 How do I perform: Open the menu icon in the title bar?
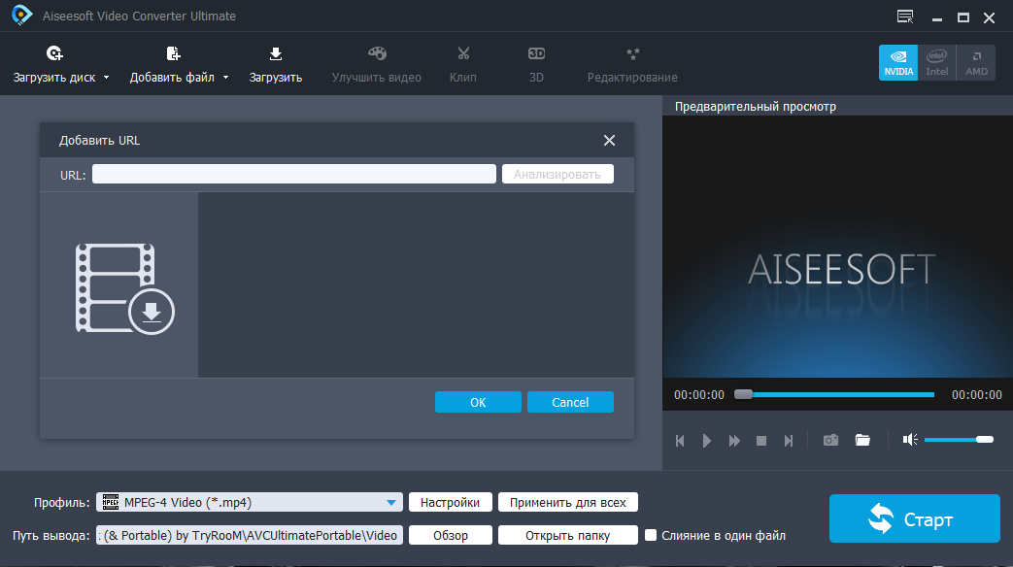pyautogui.click(x=905, y=17)
